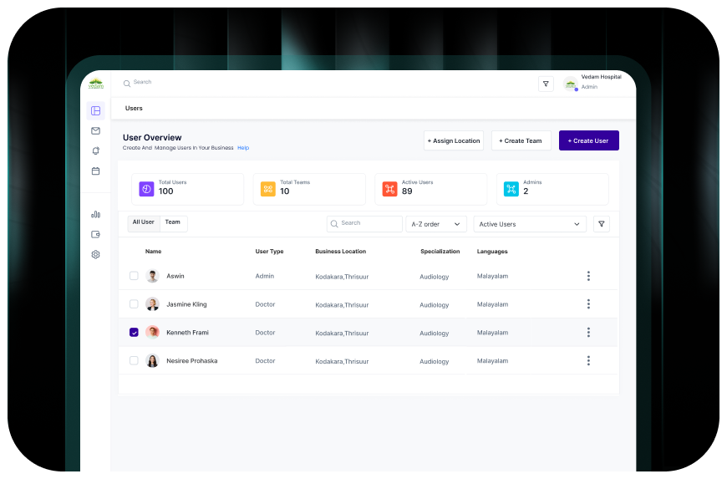This screenshot has height=479, width=727.
Task: Open the three-dot menu for Nesiree Prohaska
Action: pyautogui.click(x=588, y=360)
